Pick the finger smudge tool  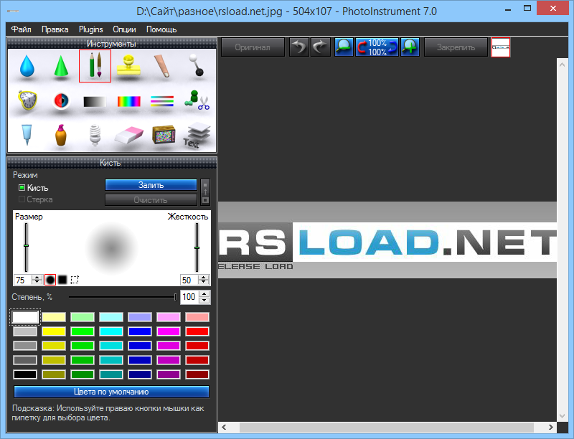click(163, 66)
